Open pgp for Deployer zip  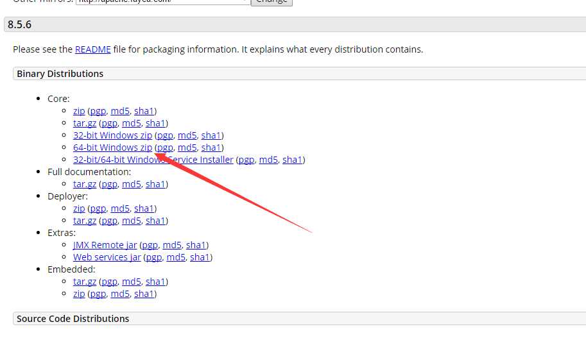click(98, 208)
